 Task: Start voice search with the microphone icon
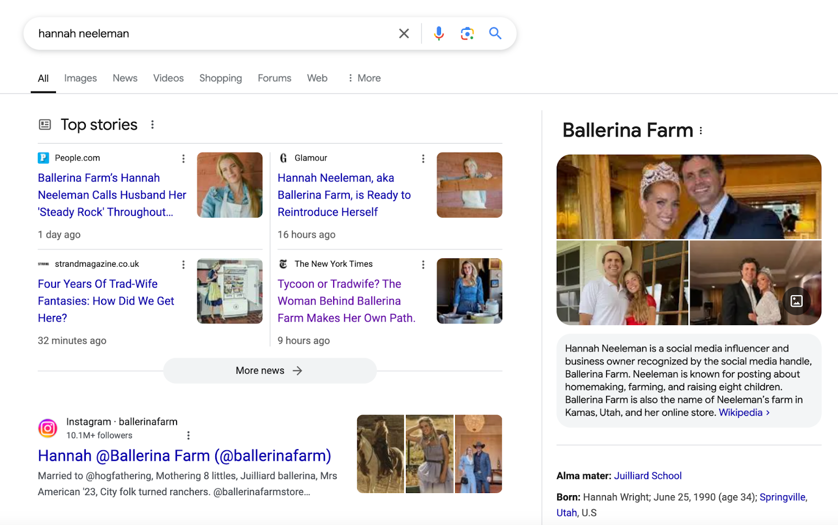coord(439,33)
